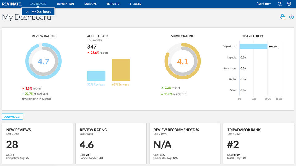Open the settings gear icon

point(289,4)
